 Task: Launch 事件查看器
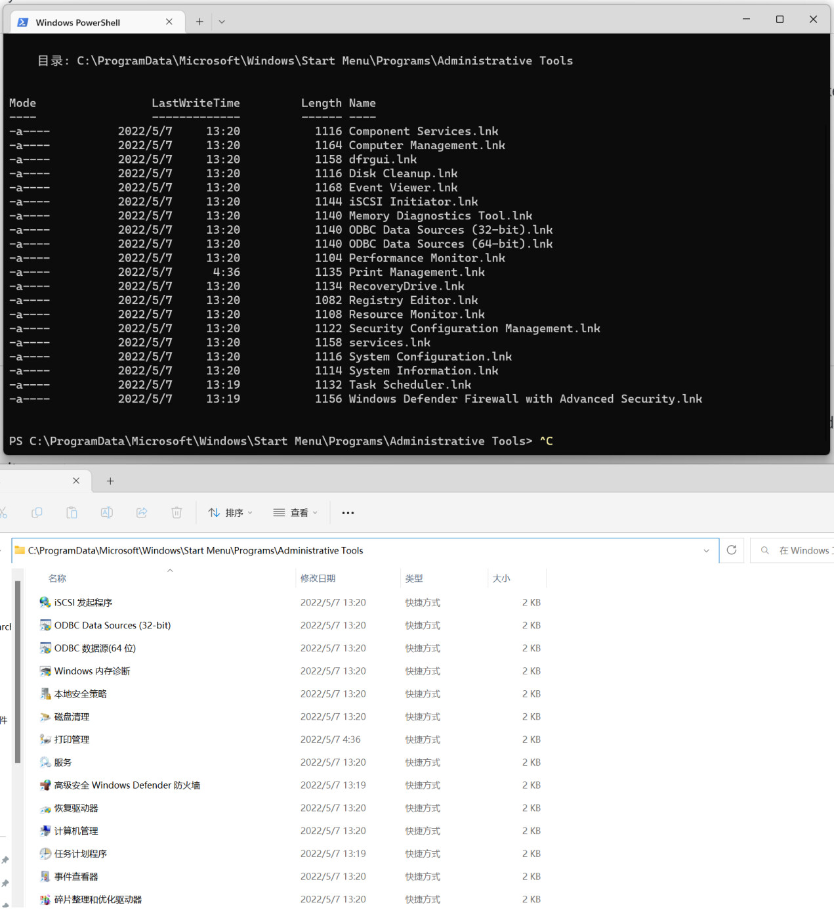[x=75, y=876]
